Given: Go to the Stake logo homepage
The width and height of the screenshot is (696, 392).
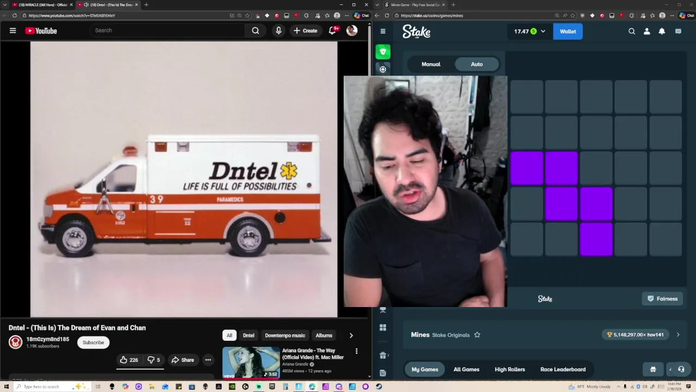Looking at the screenshot, I should pyautogui.click(x=417, y=32).
